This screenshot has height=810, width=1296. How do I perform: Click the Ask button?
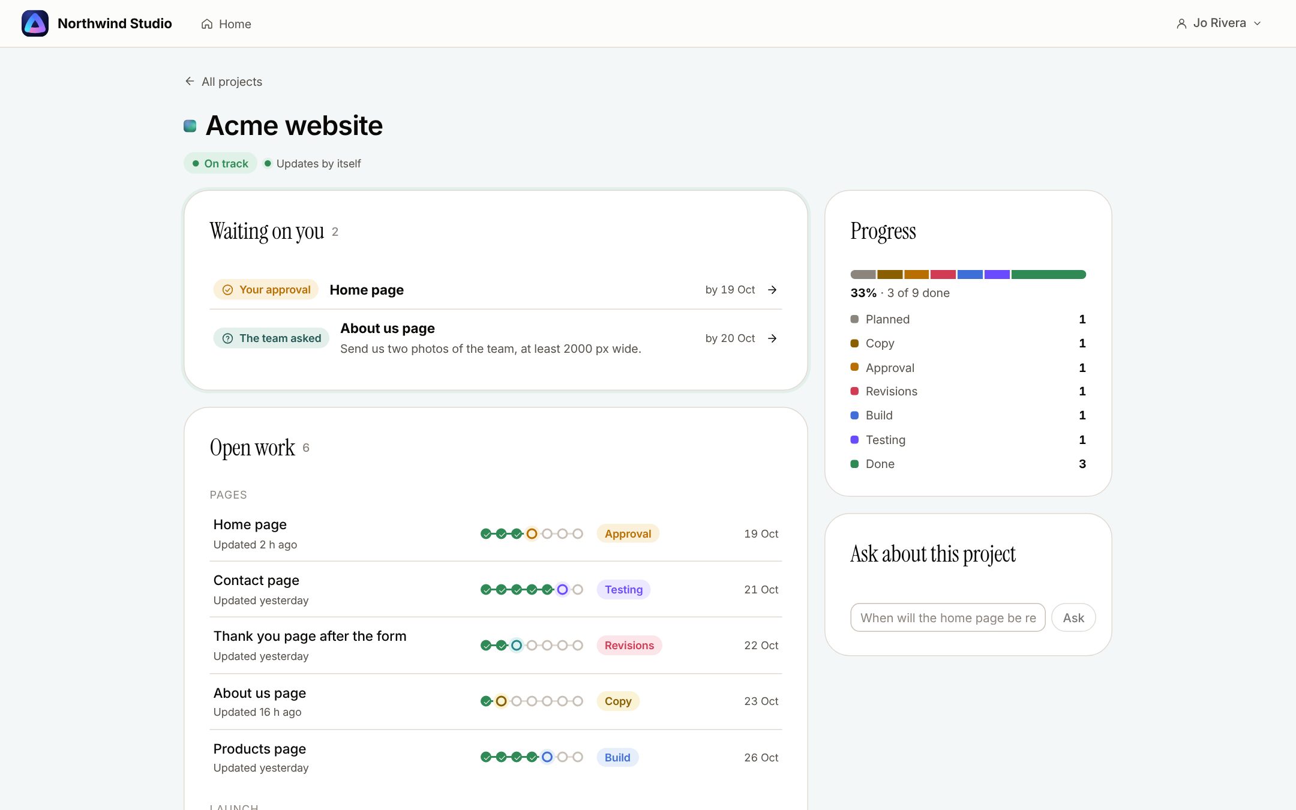tap(1073, 617)
